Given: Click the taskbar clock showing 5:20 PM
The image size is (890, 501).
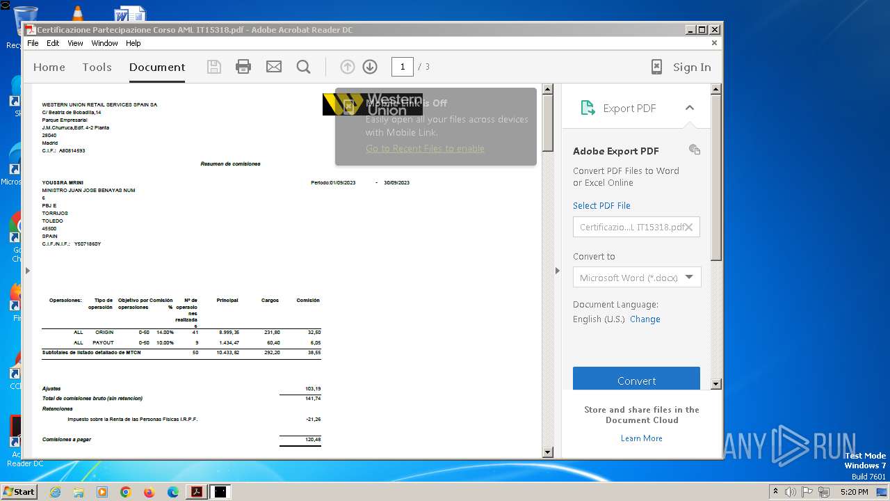Looking at the screenshot, I should (x=855, y=492).
